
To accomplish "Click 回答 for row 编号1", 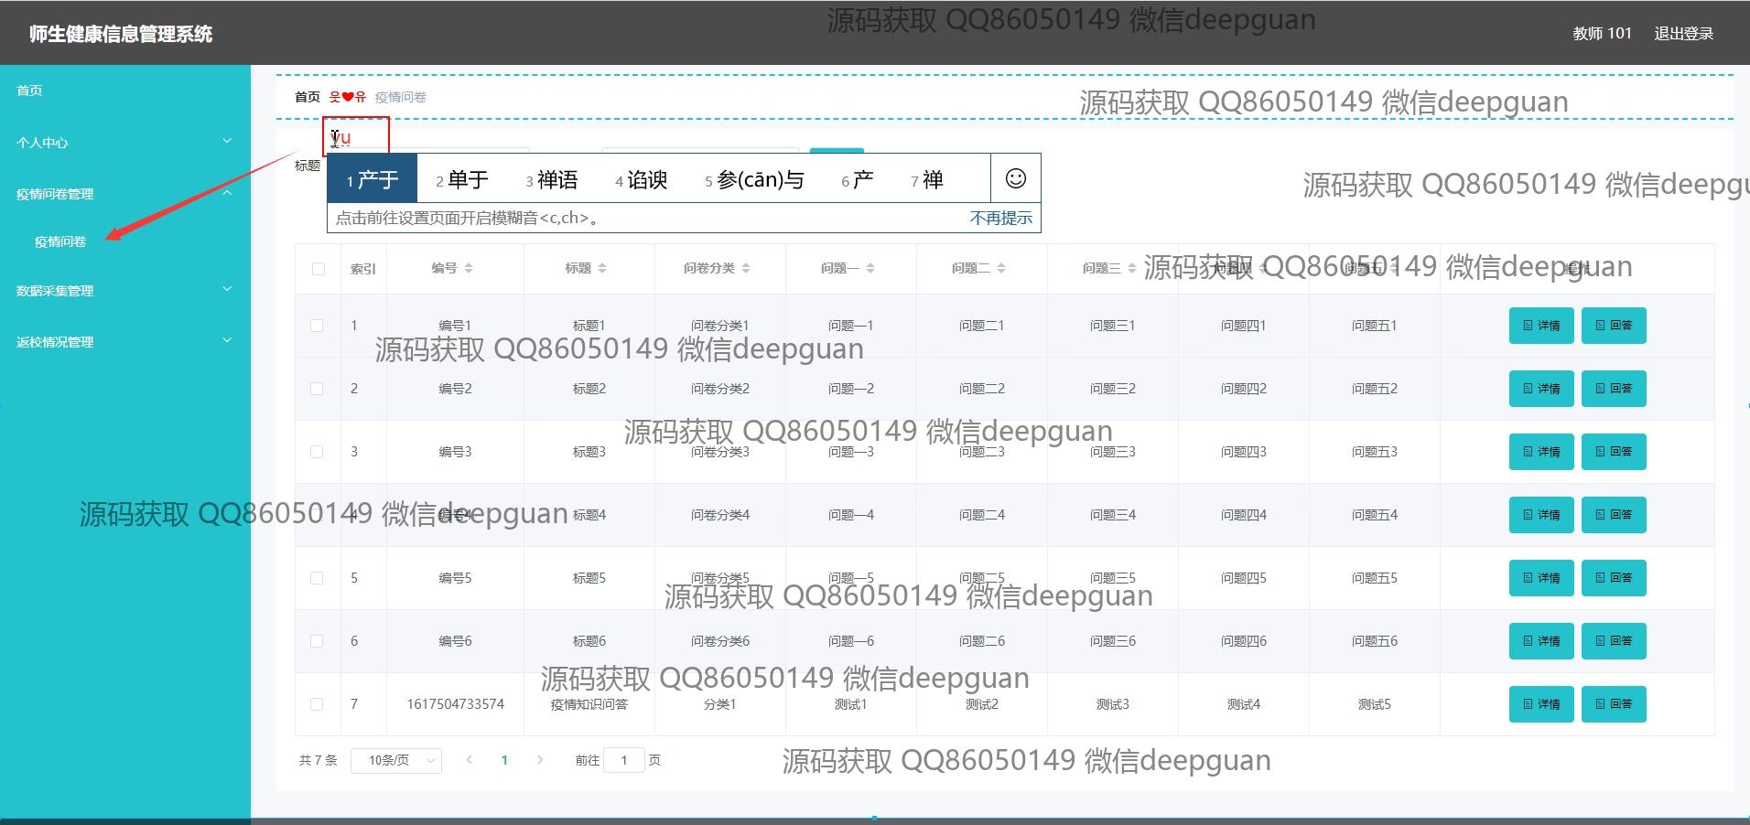I will [1614, 326].
